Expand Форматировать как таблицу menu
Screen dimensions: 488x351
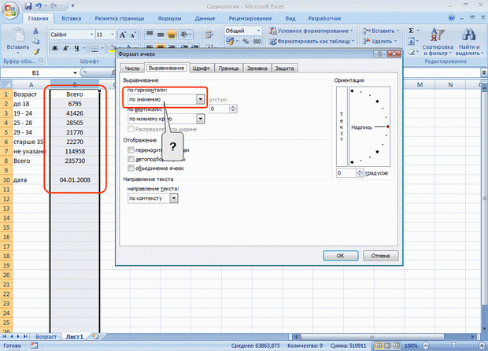pyautogui.click(x=312, y=41)
